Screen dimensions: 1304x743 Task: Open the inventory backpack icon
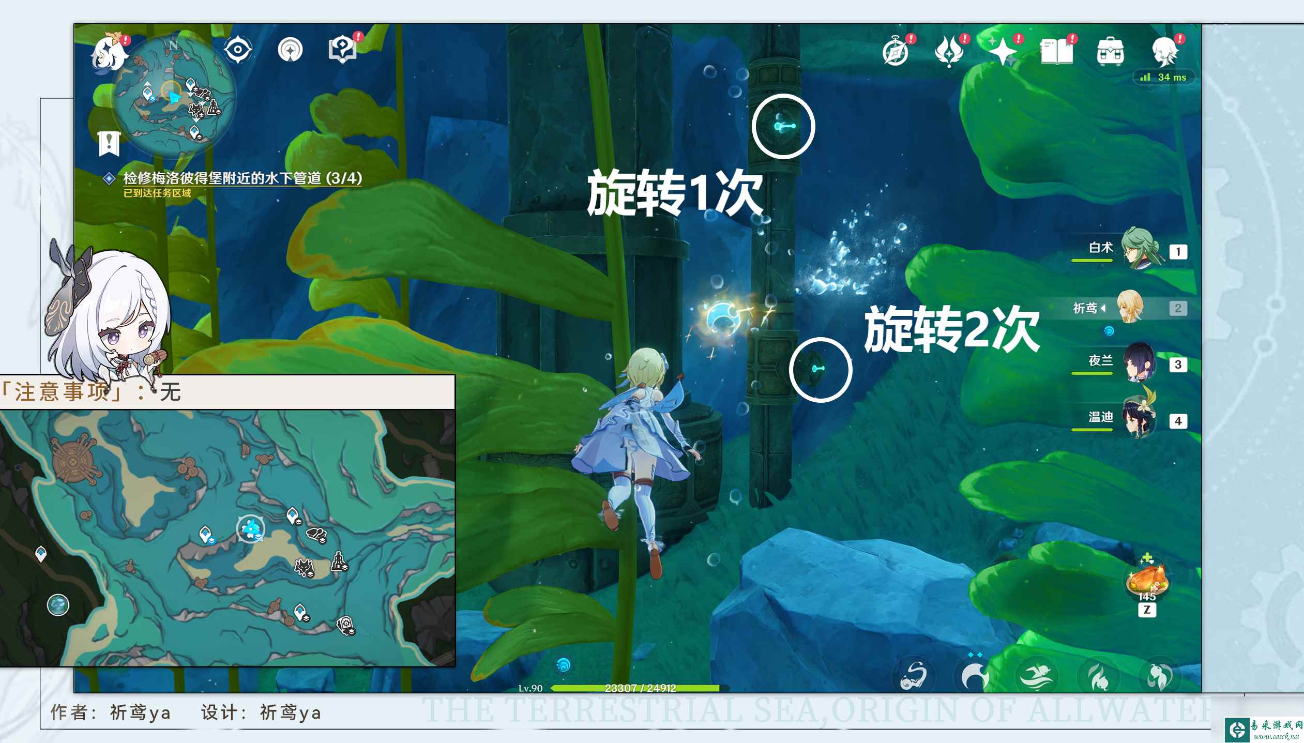tap(1110, 52)
